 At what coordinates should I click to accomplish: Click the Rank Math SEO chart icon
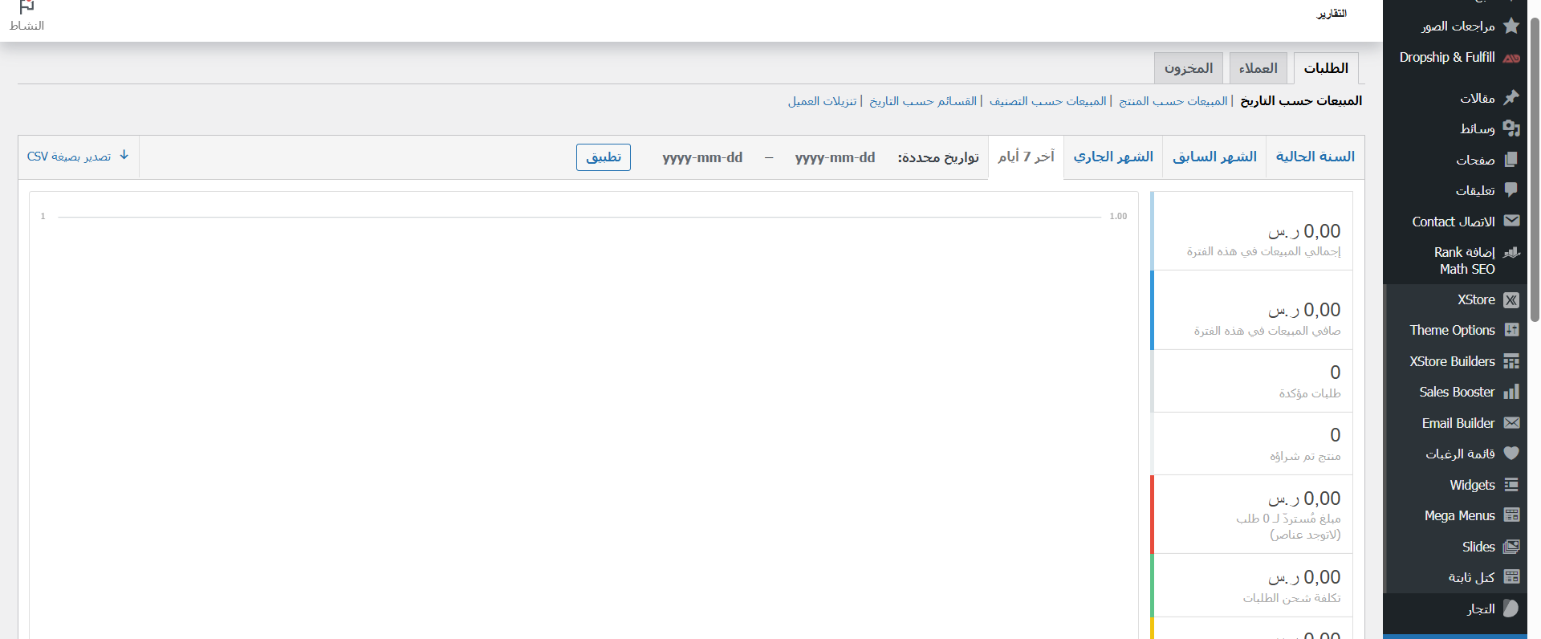point(1511,252)
